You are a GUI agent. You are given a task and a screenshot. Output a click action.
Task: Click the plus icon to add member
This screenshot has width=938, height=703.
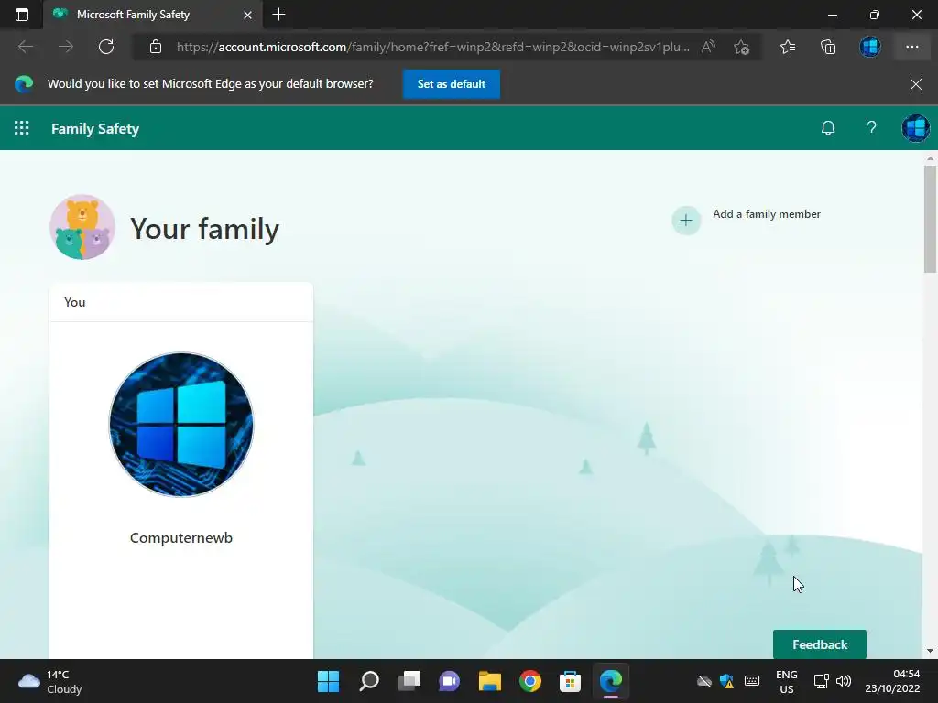point(686,221)
